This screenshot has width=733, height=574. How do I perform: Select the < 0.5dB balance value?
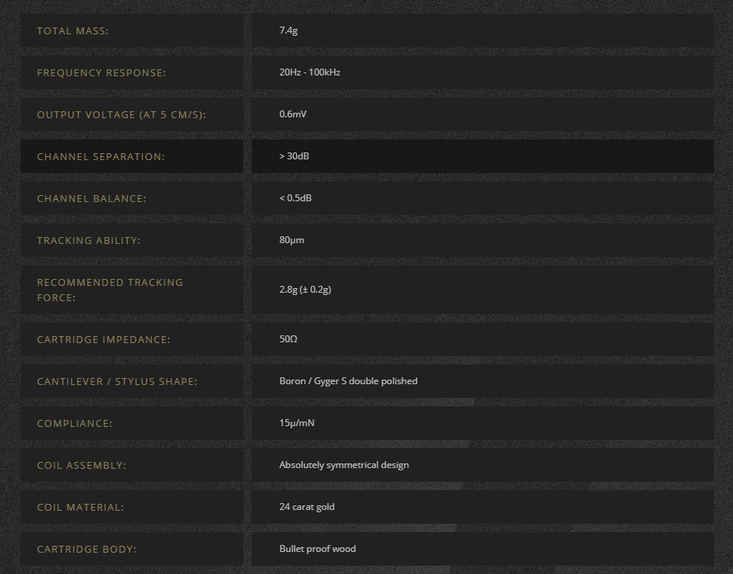295,198
